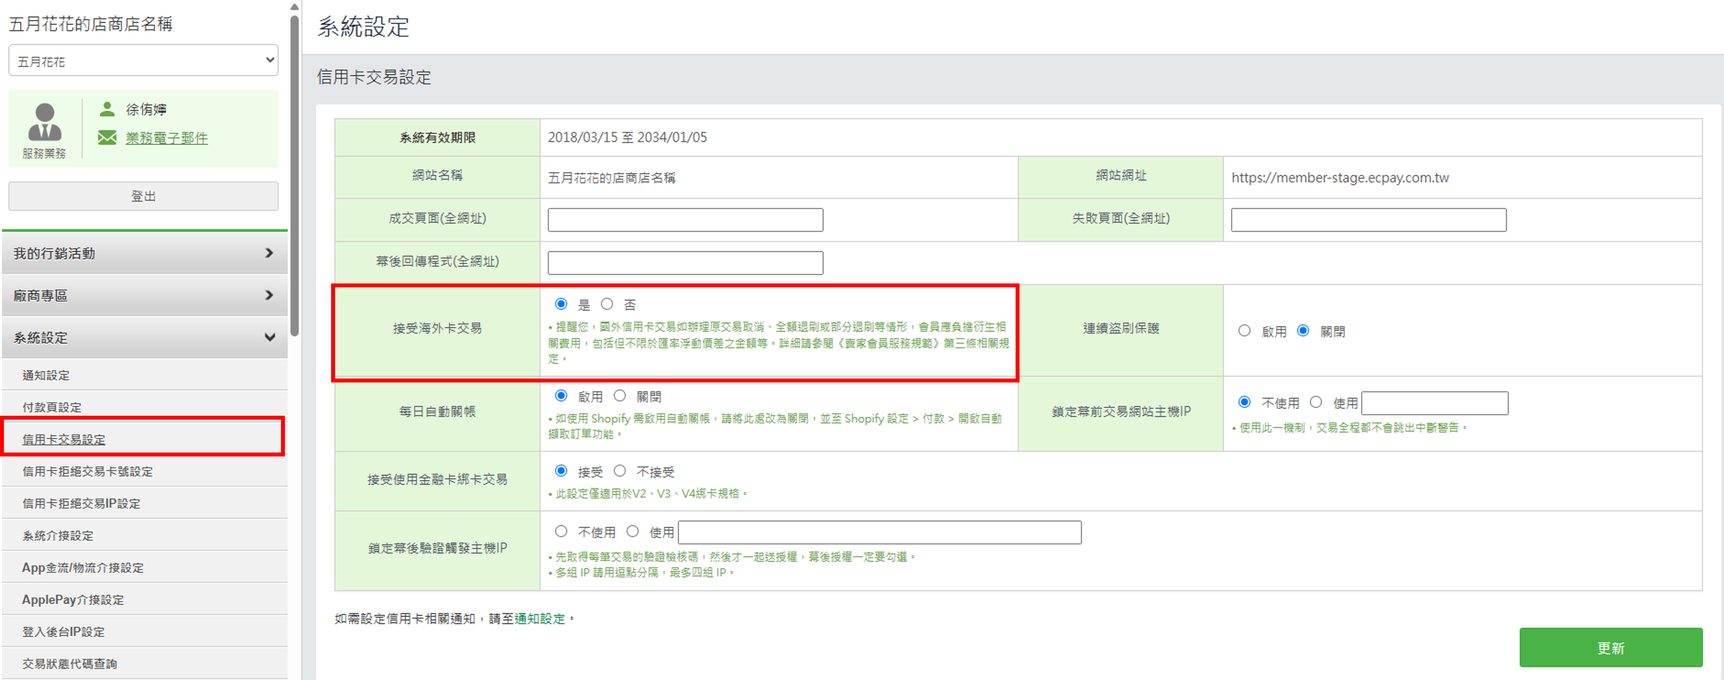The image size is (1724, 680).
Task: Click the green person icon beside 徐侑婷
Action: (106, 108)
